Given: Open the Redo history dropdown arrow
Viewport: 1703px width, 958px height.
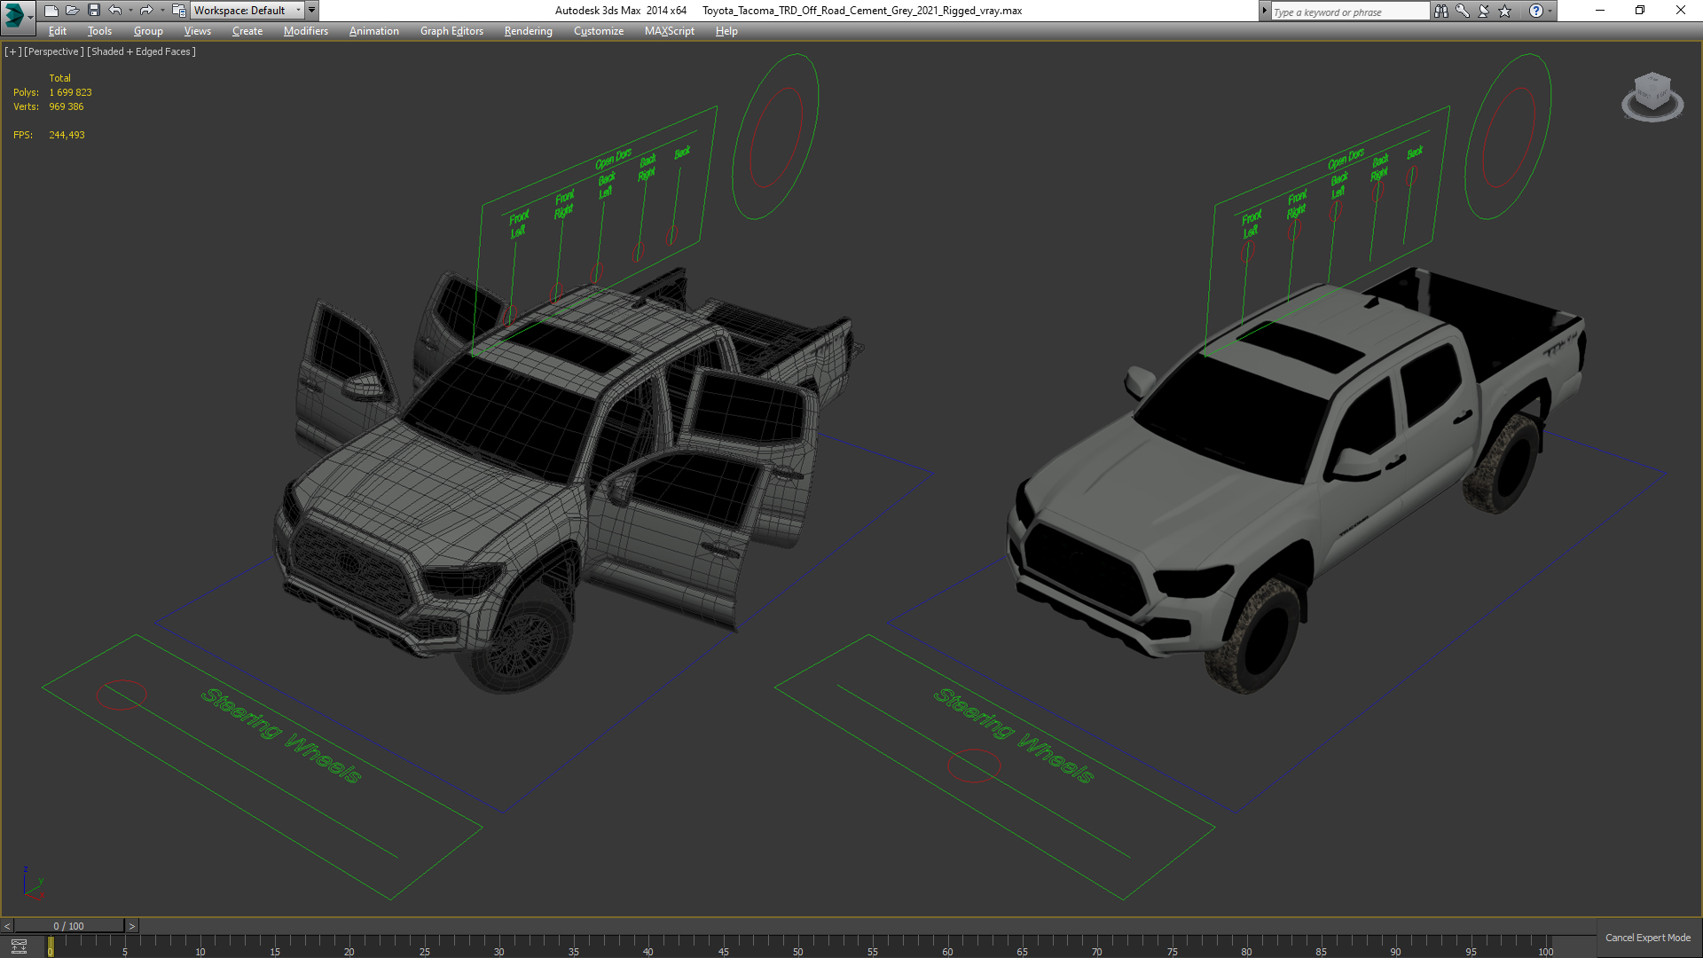Looking at the screenshot, I should tap(161, 11).
